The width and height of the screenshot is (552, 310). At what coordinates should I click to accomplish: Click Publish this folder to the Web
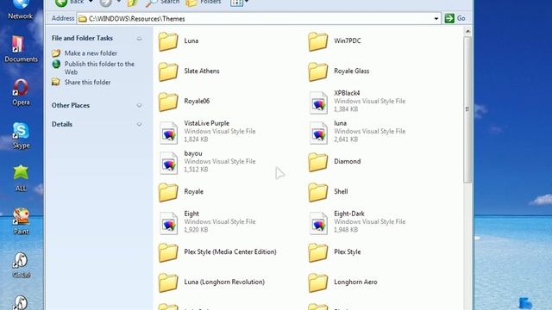[x=99, y=68]
